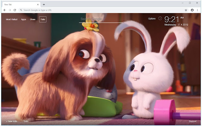Add a note with + New note
Image resolution: width=202 pixels, height=126 pixels.
11,121
